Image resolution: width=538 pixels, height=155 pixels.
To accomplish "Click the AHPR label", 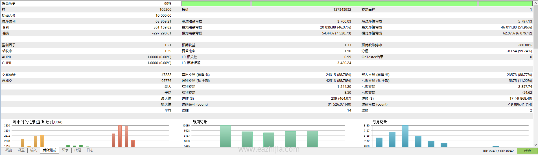I will coord(6,57).
